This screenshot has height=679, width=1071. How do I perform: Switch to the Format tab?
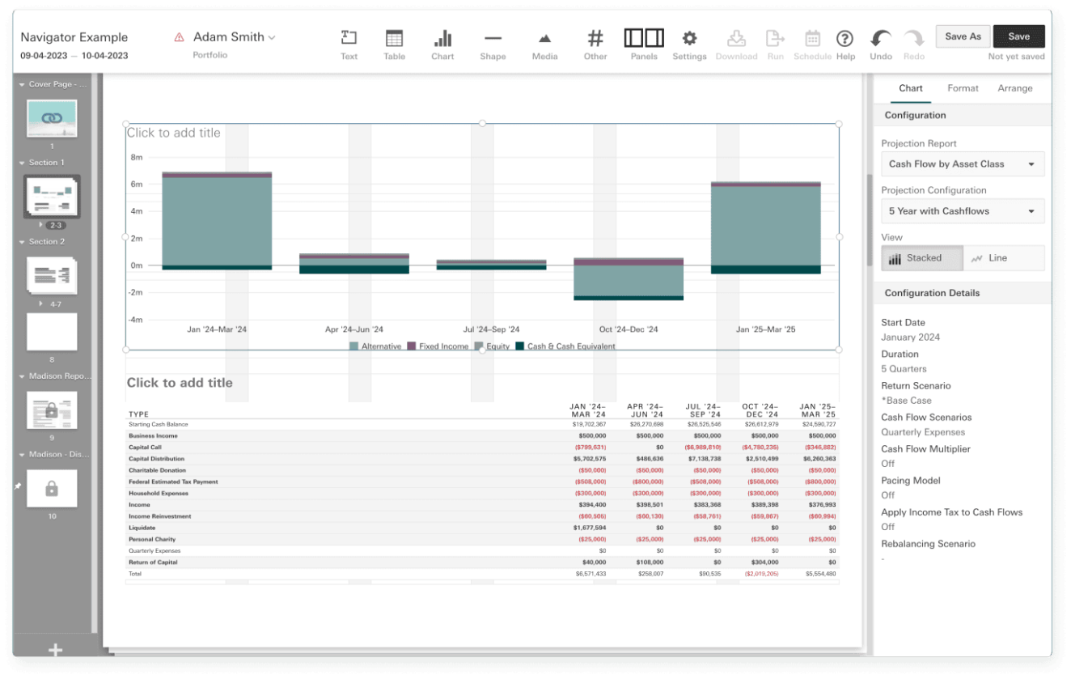[x=963, y=88]
